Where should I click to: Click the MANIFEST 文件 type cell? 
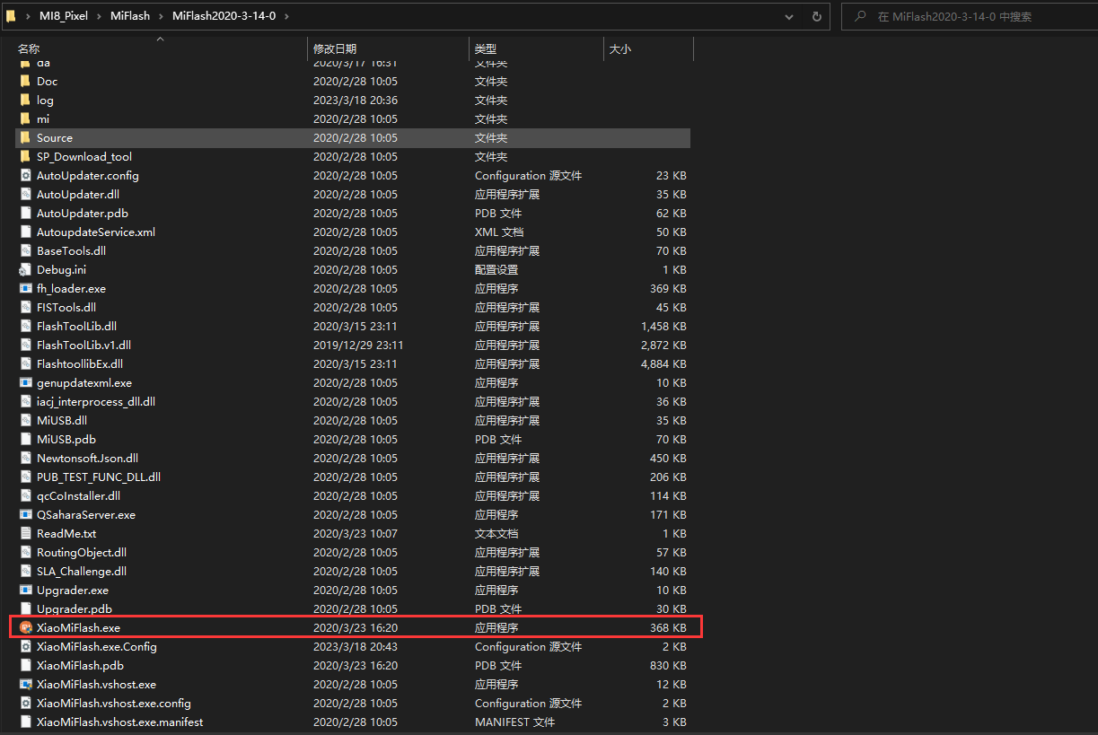pos(514,722)
